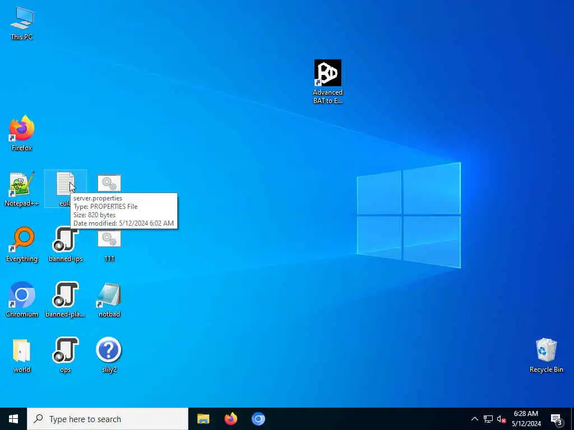Select the gear file icon directly above the 111 file
574x430 pixels.
pos(109,183)
